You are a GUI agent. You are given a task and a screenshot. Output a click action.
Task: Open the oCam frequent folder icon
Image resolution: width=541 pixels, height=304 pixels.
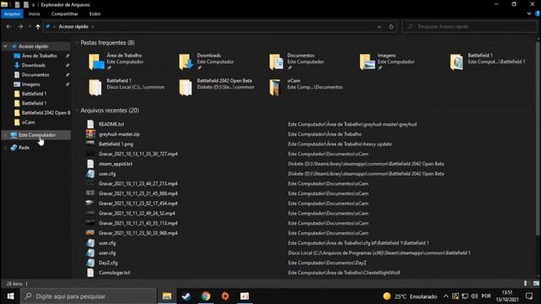(276, 87)
